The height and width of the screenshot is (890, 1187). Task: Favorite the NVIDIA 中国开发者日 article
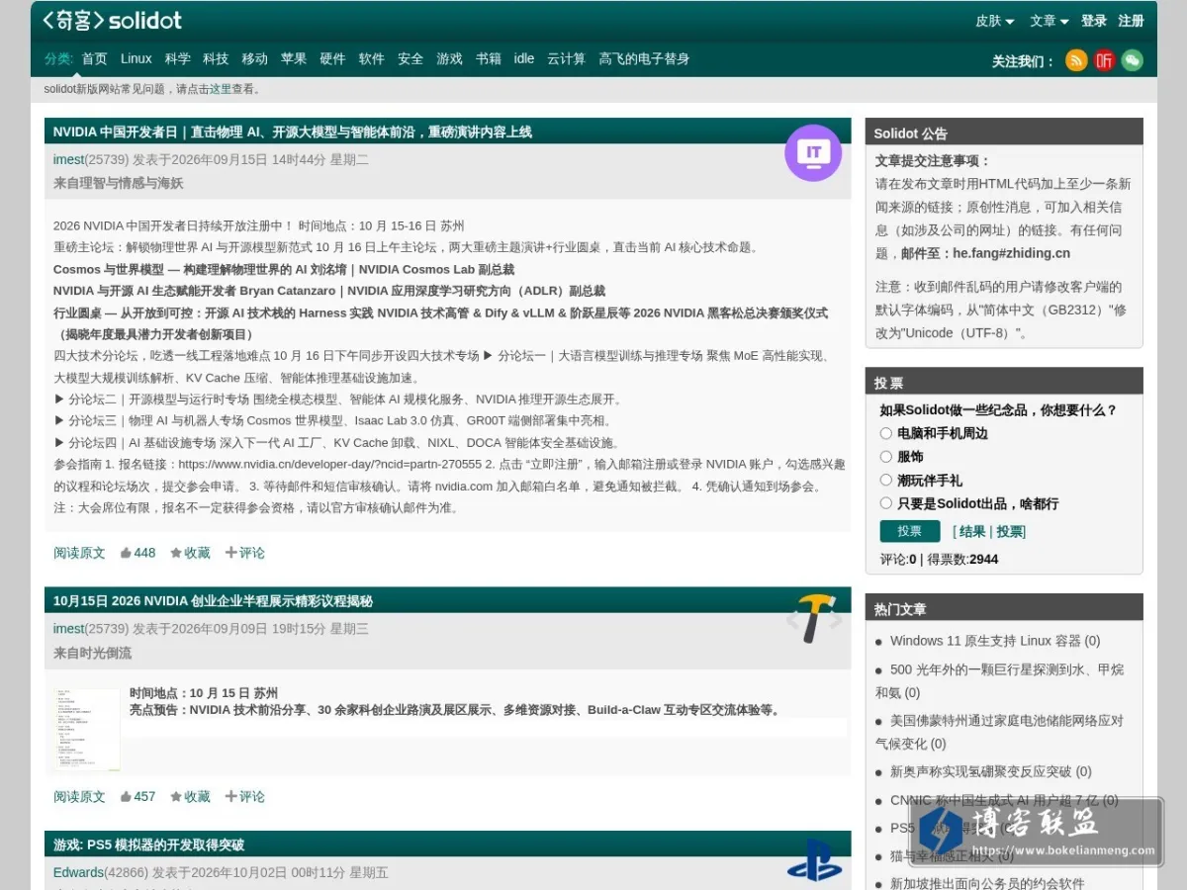point(190,553)
